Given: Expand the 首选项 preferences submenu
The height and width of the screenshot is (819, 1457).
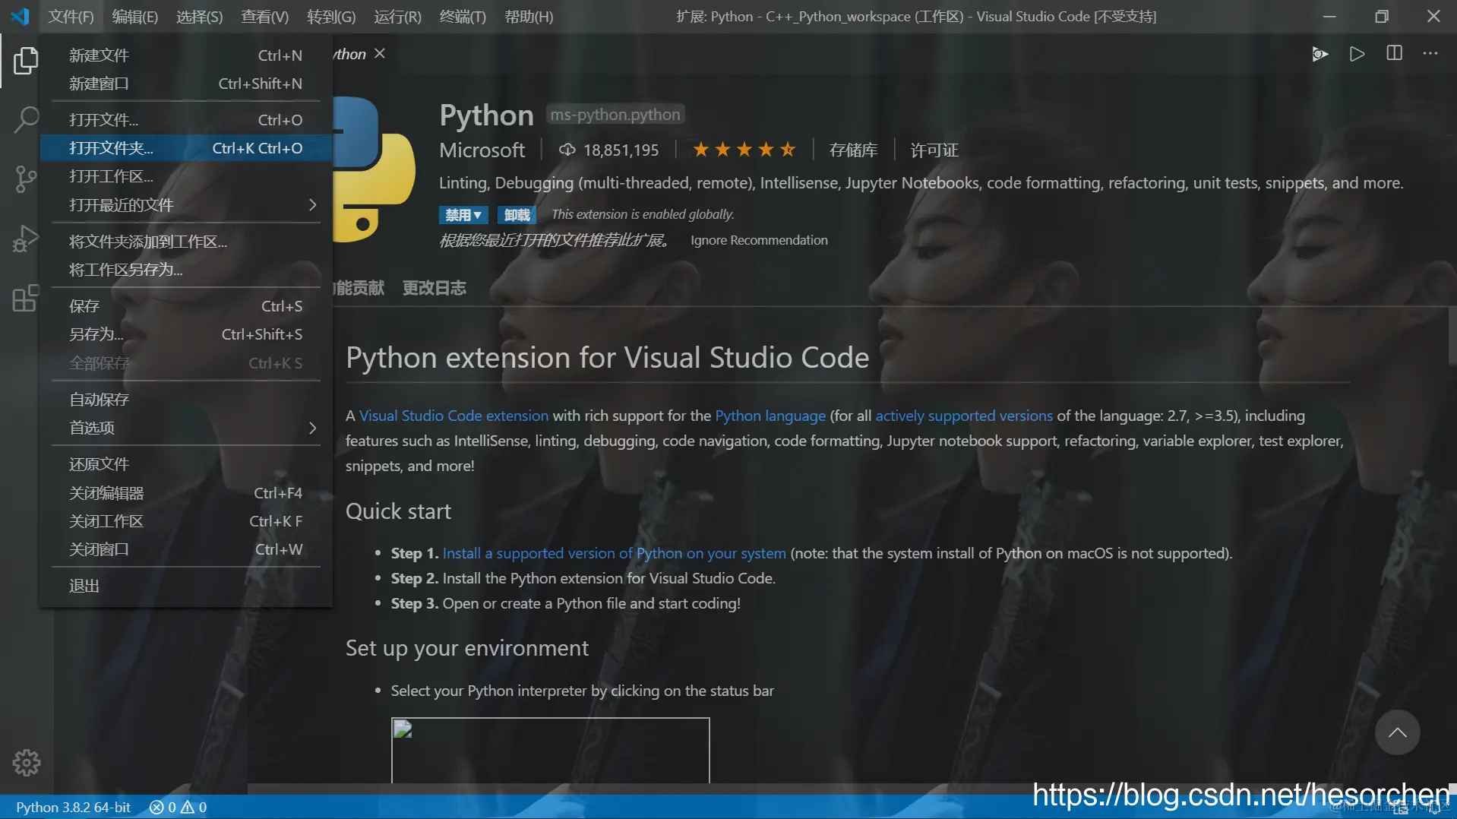Looking at the screenshot, I should (186, 428).
